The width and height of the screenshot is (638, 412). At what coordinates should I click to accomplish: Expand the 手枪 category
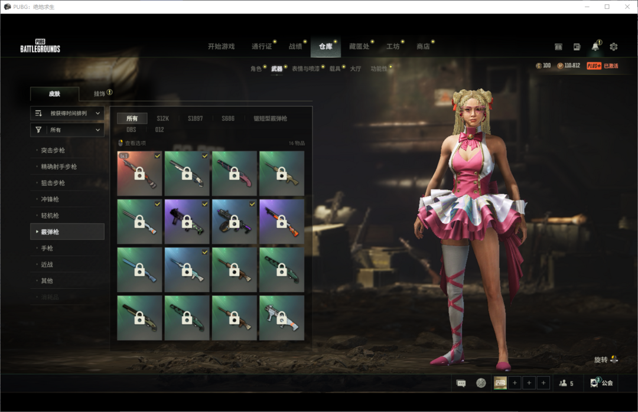67,248
